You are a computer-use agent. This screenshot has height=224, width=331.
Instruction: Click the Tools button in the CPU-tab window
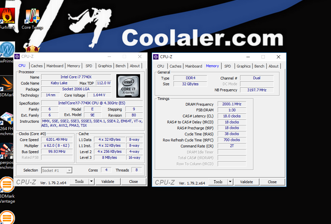79,182
